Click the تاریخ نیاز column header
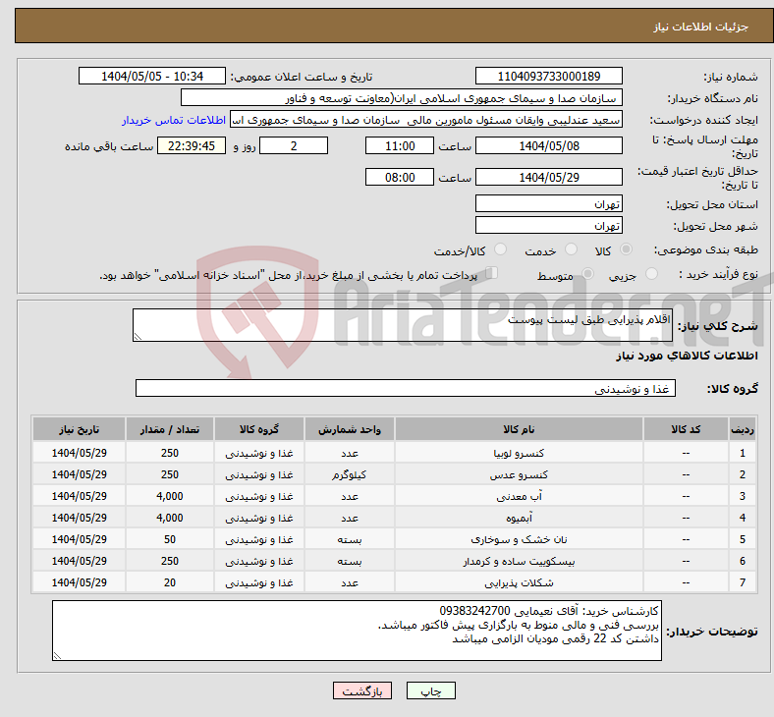Image resolution: width=774 pixels, height=717 pixels. coord(79,429)
